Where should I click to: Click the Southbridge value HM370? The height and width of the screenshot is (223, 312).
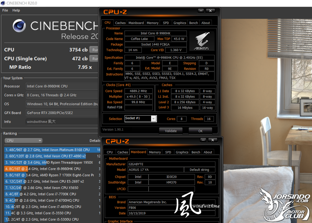click(x=172, y=182)
